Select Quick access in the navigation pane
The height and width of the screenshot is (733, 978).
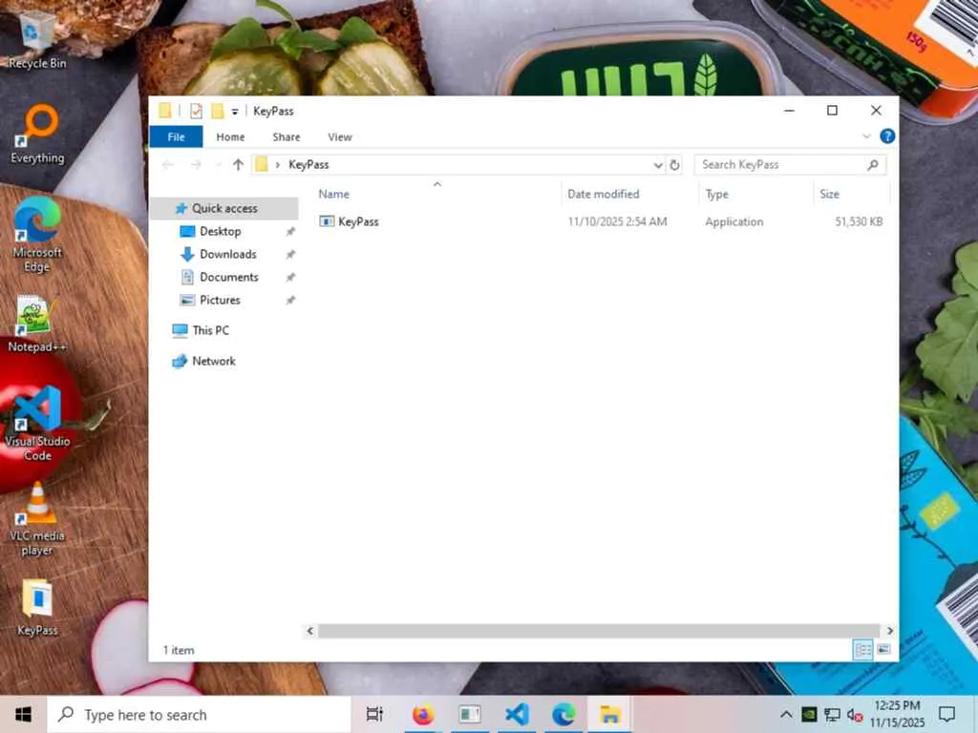pos(223,208)
